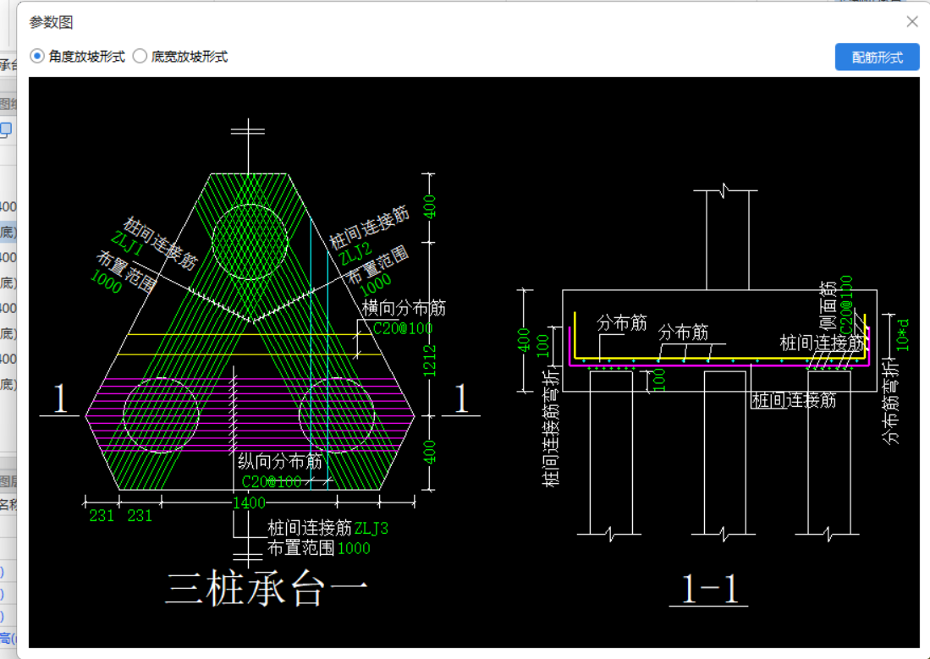Click the C20@100 value under 横向分布筋
The height and width of the screenshot is (659, 930).
(403, 328)
